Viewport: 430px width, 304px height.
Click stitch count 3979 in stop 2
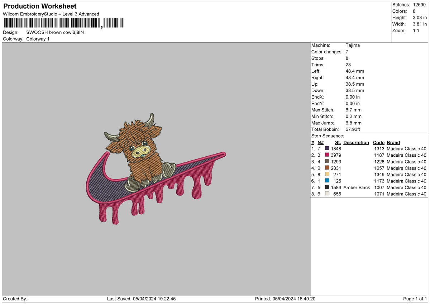coord(336,155)
